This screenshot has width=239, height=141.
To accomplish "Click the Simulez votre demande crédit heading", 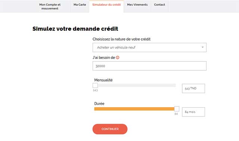I will (75, 29).
